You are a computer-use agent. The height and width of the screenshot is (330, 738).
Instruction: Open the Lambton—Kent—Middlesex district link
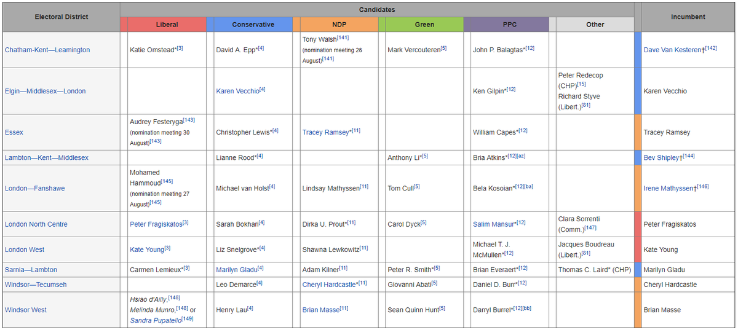pos(47,158)
